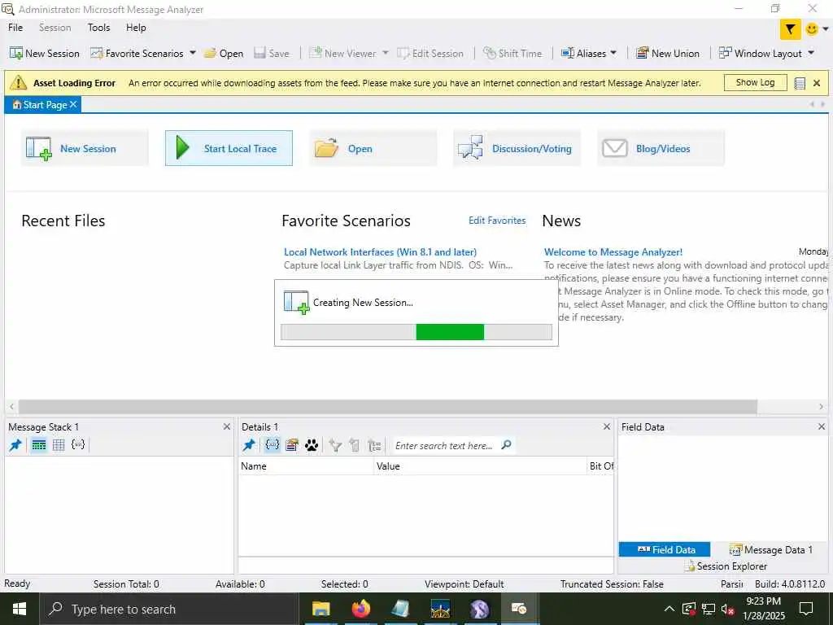Click the Save toolbar button
This screenshot has width=833, height=625.
pyautogui.click(x=272, y=53)
